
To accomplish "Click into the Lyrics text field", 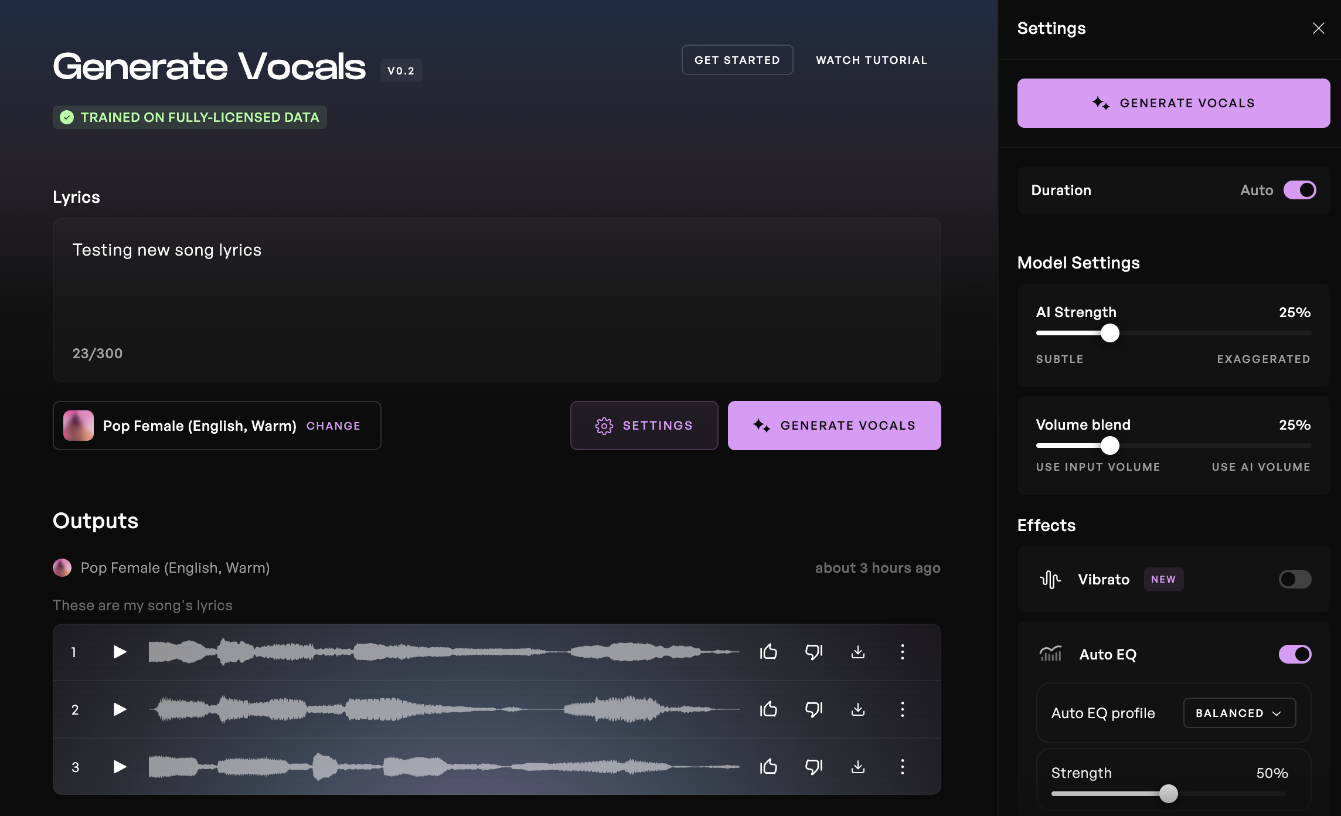I will coord(497,300).
